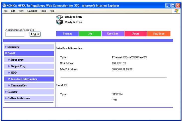Open the File menu

pyautogui.click(x=6, y=11)
